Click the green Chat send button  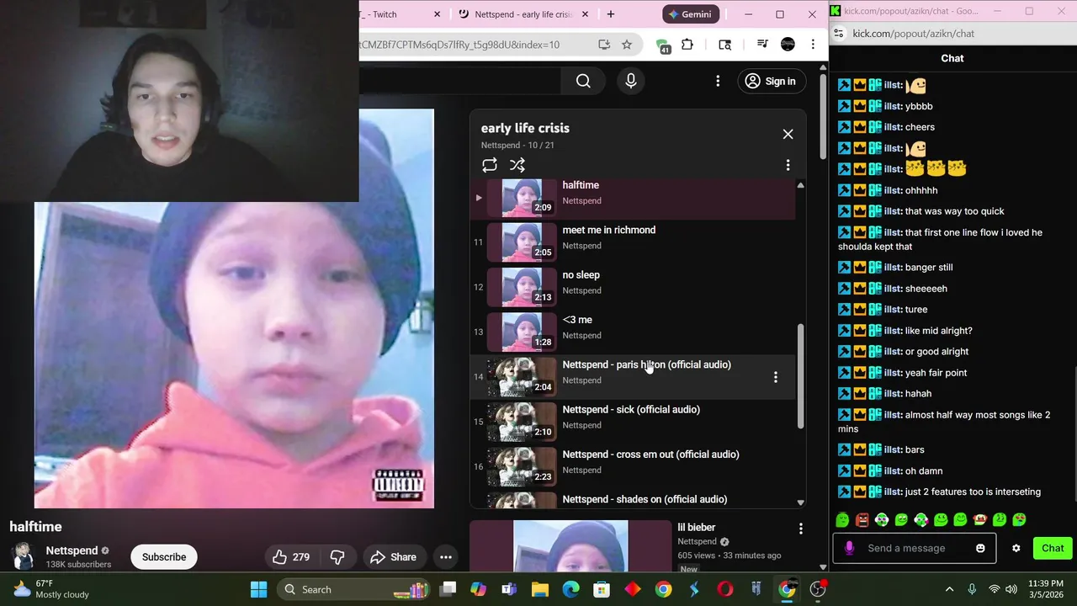(1053, 548)
